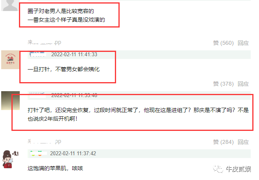Click the username beside 2022-02-11 11:37:42
The image size is (259, 180).
coord(38,153)
